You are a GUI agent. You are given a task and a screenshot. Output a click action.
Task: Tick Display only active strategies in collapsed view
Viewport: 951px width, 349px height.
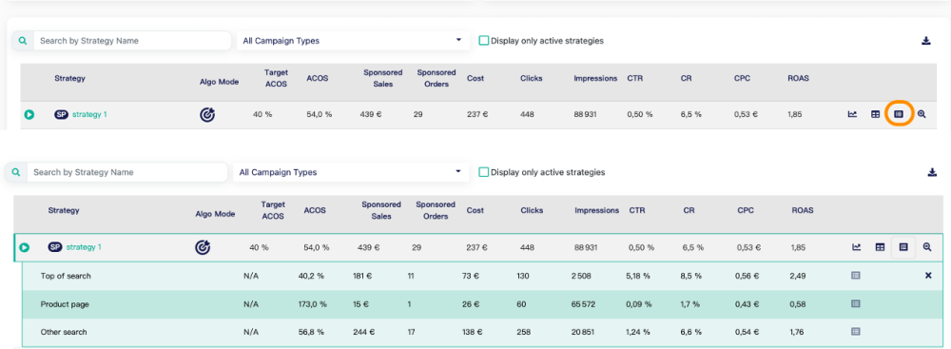(483, 41)
